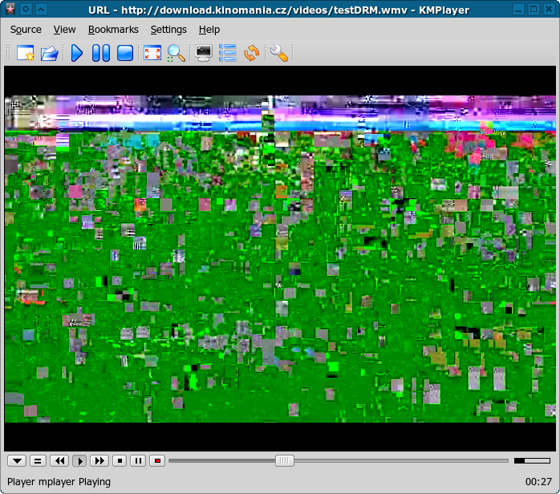This screenshot has height=494, width=560.
Task: Click the orange reload arrows icon
Action: coord(251,53)
